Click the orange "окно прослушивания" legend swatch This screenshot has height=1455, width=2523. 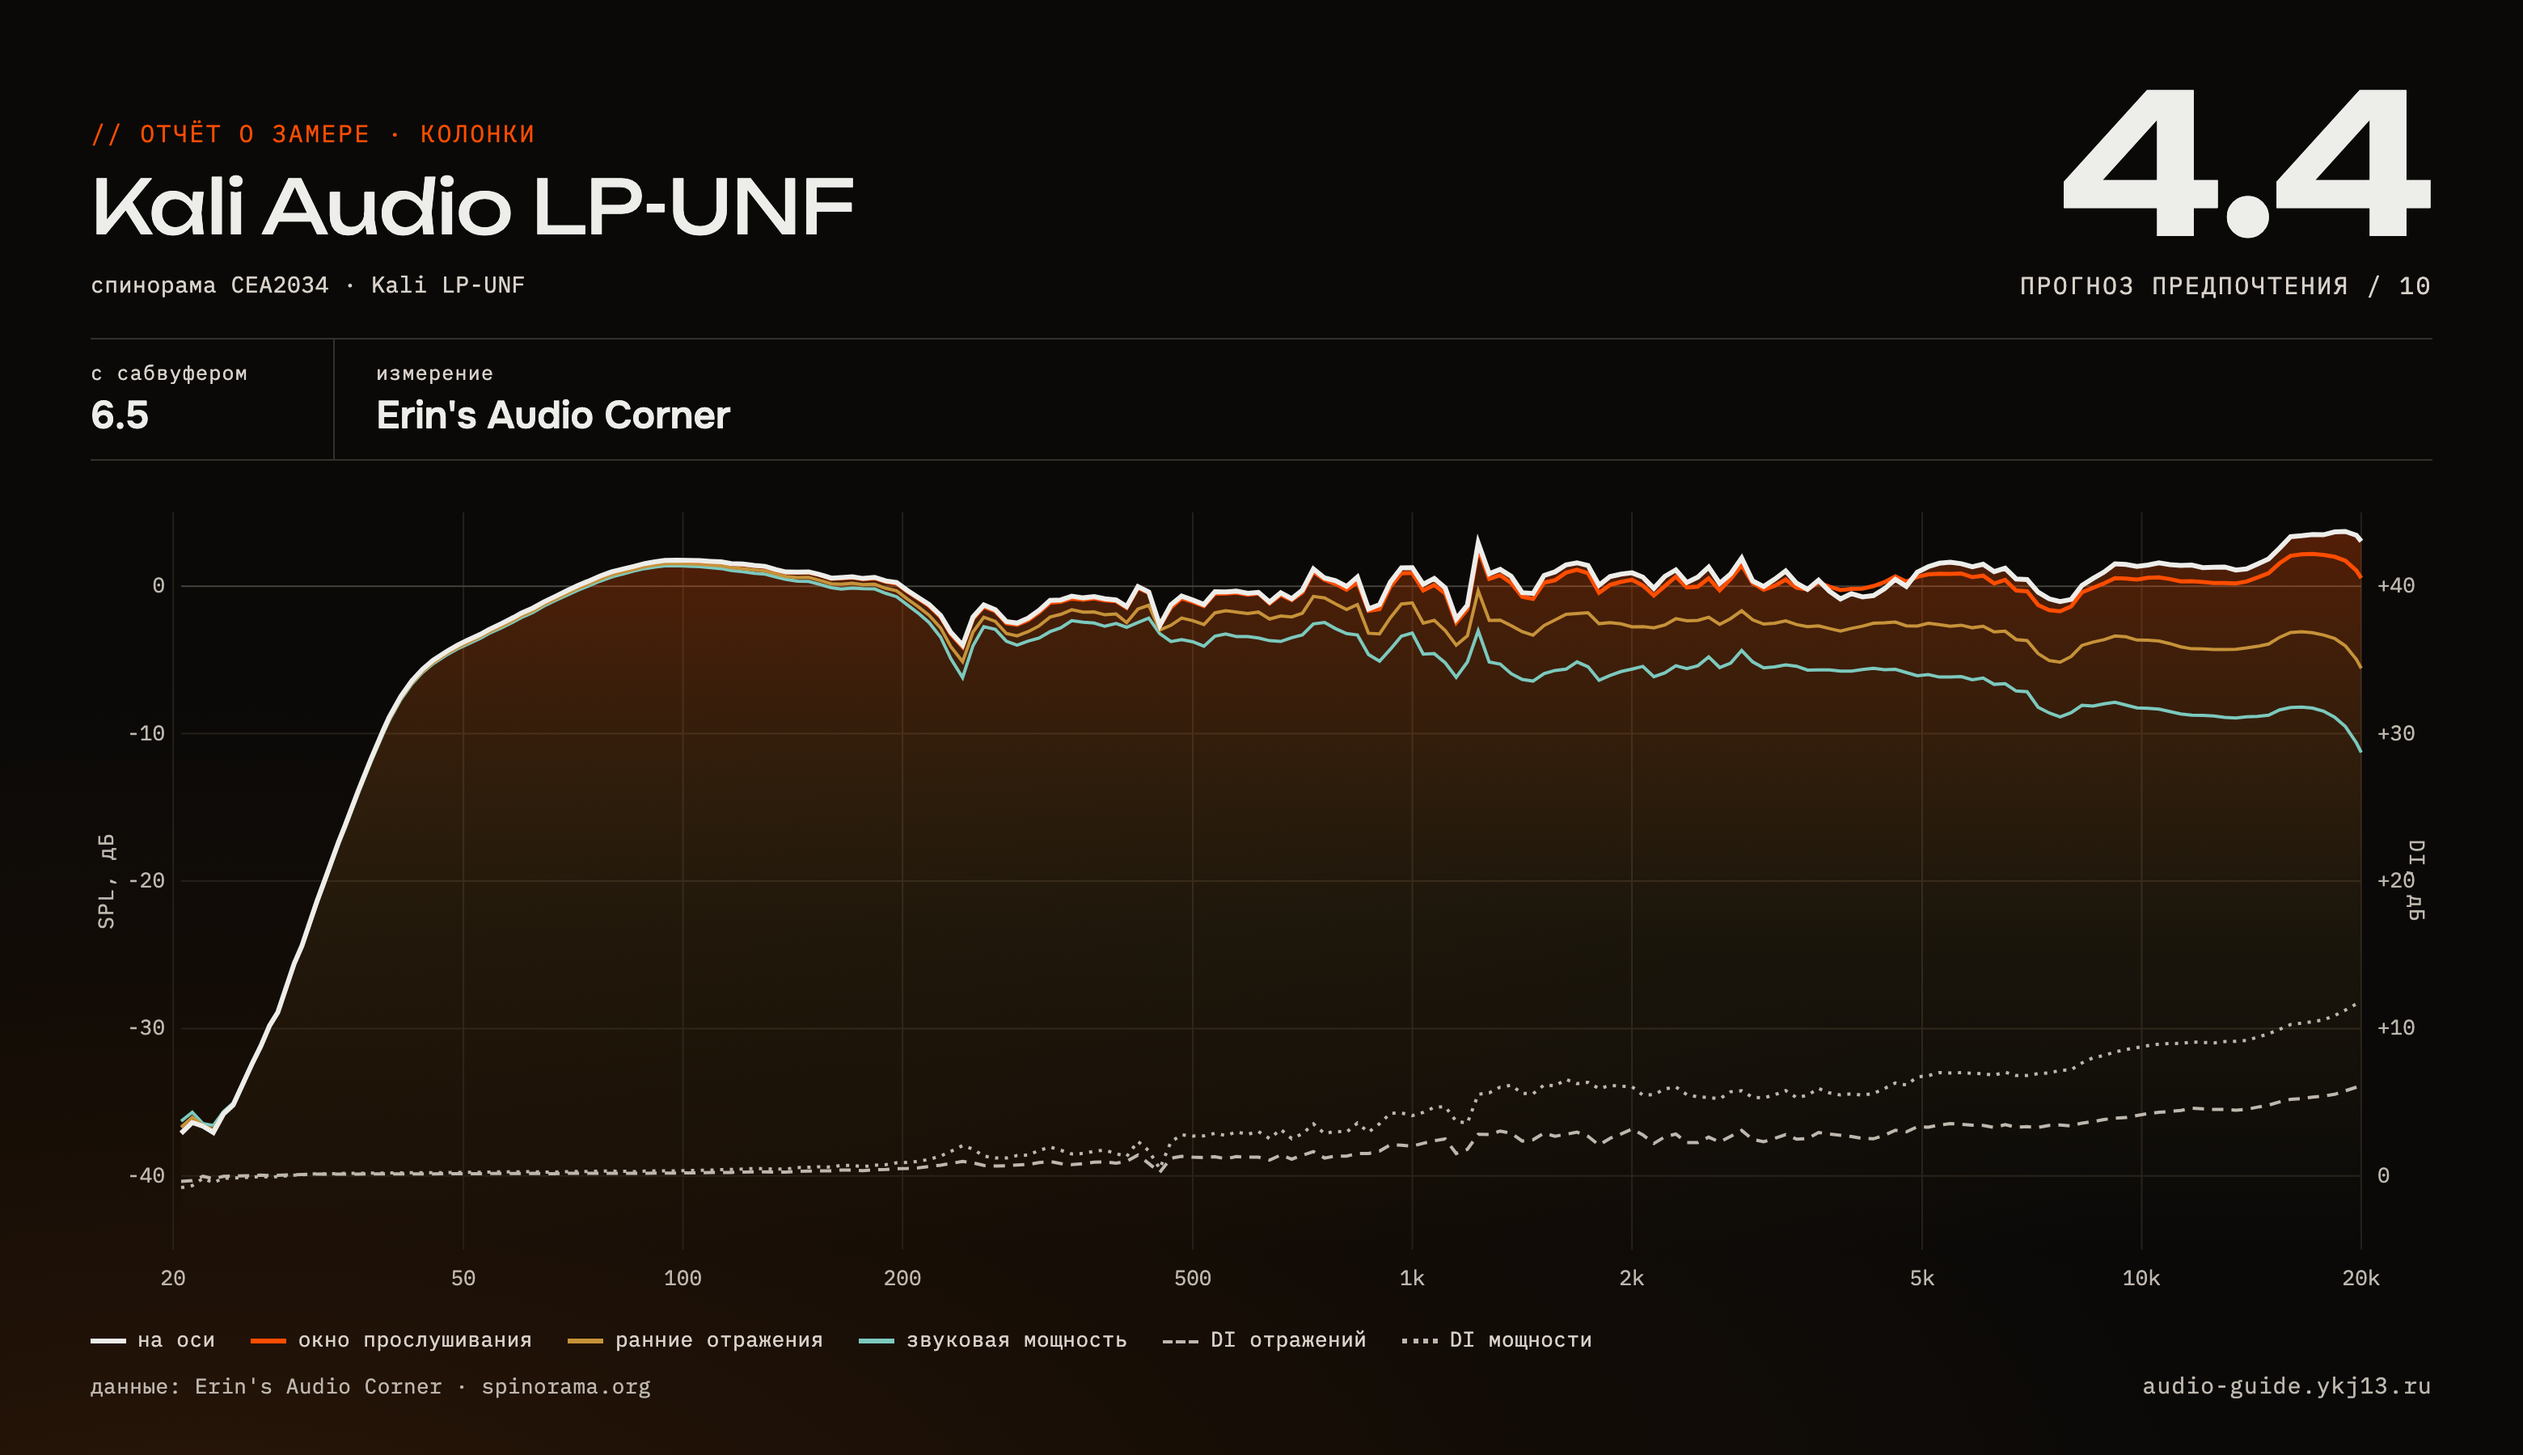click(268, 1341)
